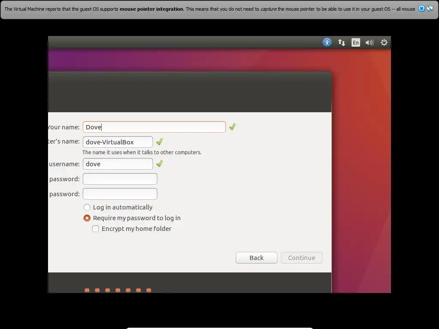This screenshot has width=439, height=329.
Task: Open the sound volume indicator
Action: tap(370, 42)
